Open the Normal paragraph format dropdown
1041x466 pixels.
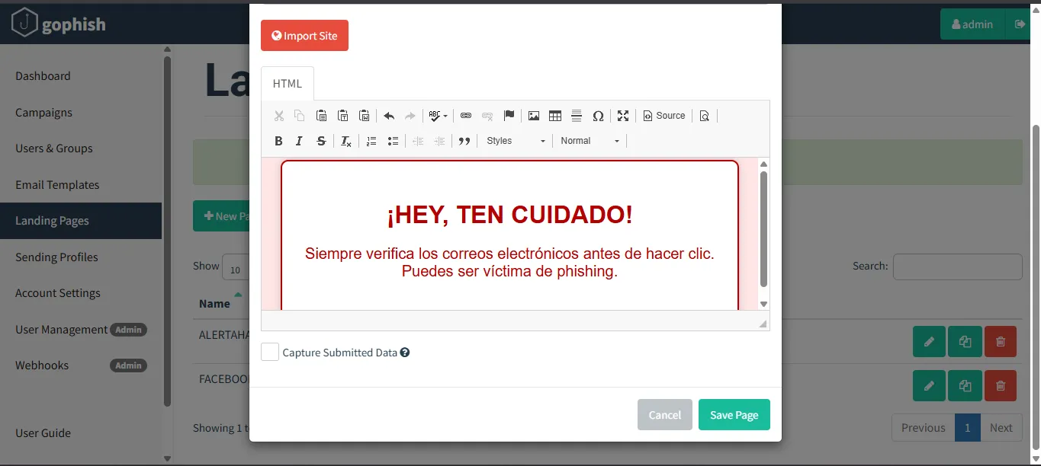(x=590, y=141)
